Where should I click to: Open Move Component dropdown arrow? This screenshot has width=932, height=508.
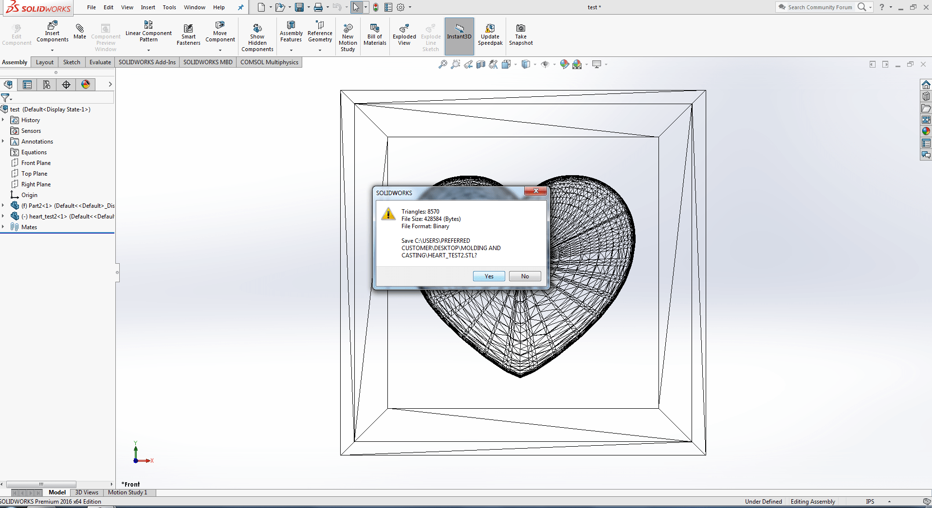[x=220, y=50]
